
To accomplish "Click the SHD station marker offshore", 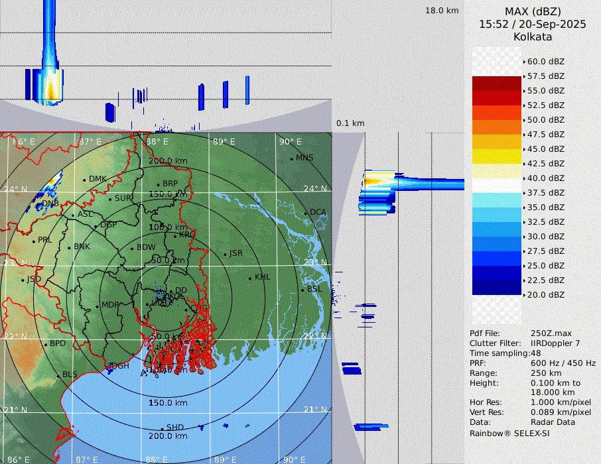I will click(162, 428).
